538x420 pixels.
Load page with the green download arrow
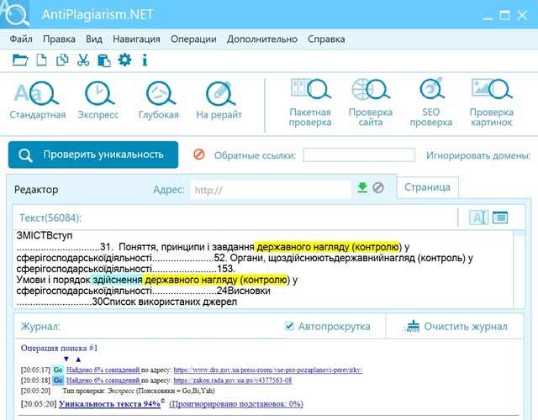[x=362, y=188]
